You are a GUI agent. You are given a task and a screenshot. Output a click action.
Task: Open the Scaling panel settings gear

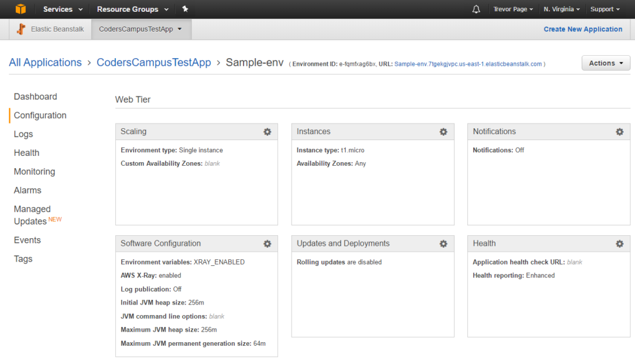(268, 132)
